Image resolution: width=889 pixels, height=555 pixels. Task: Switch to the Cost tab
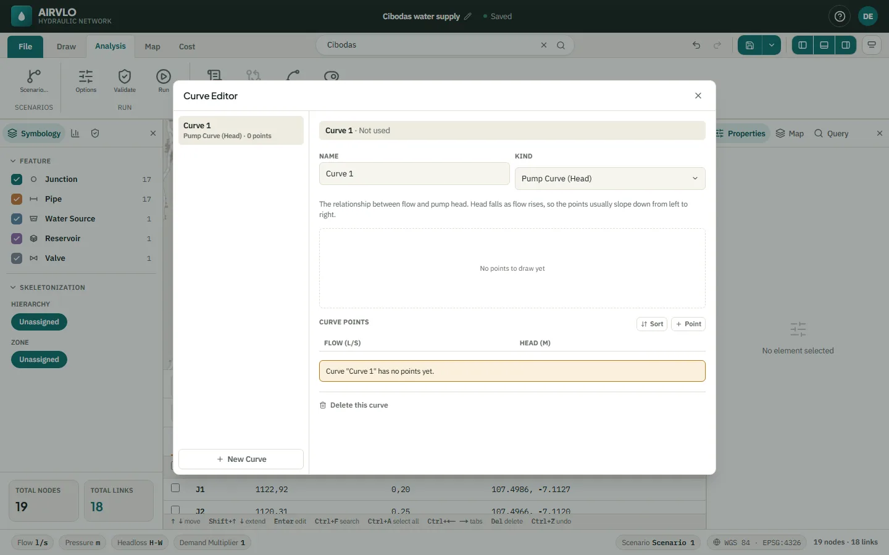point(187,47)
